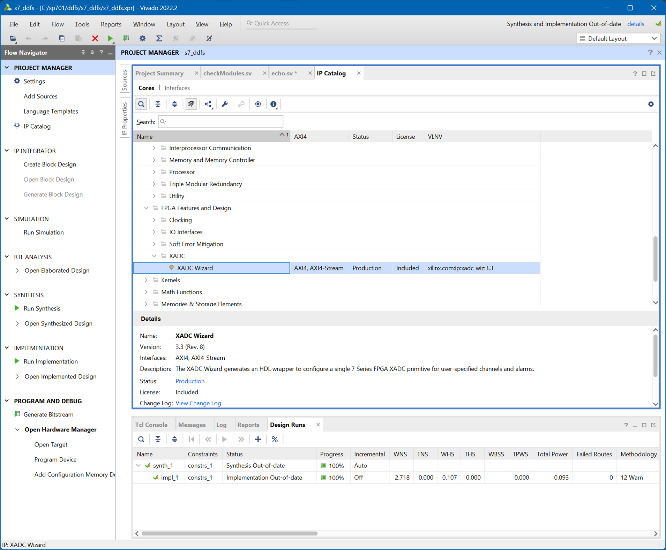Toggle group by taxonomy icon
Image resolution: width=666 pixels, height=550 pixels.
pos(191,104)
